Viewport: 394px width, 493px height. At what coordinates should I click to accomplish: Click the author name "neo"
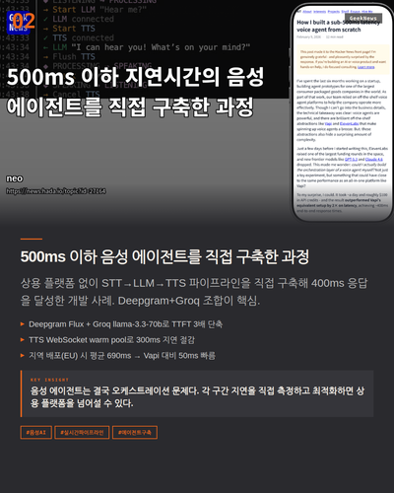click(15, 178)
